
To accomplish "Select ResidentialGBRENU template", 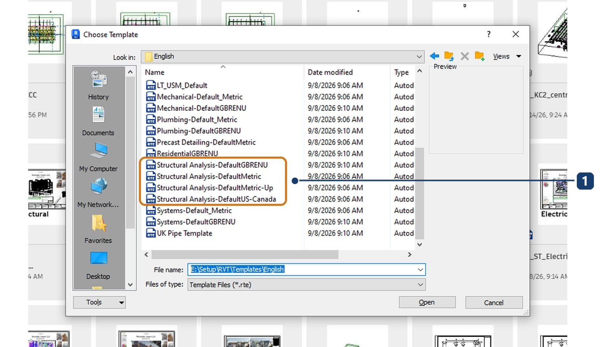I will 187,154.
